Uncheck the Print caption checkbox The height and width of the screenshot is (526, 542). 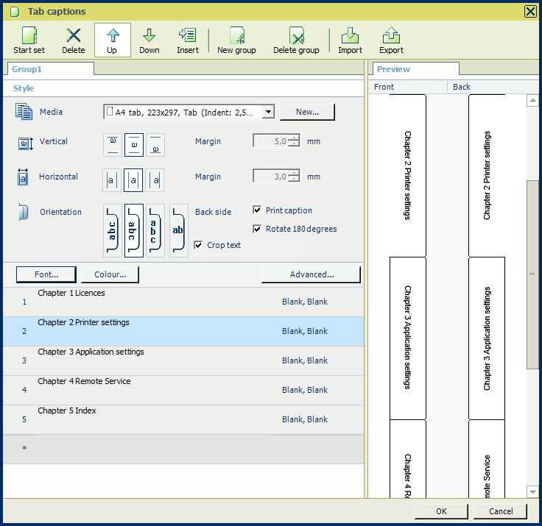tap(257, 210)
